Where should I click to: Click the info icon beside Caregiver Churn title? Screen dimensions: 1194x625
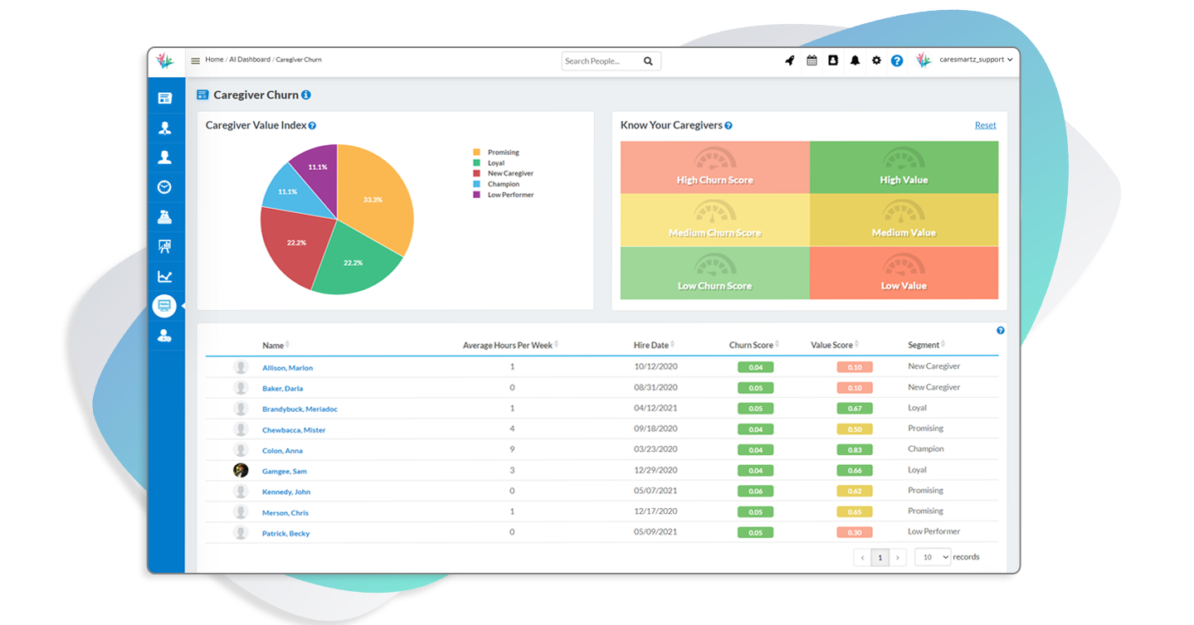click(x=305, y=94)
